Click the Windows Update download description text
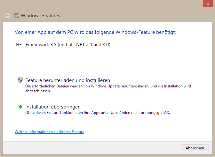Image resolution: width=215 pixels, height=157 pixels. [x=108, y=86]
